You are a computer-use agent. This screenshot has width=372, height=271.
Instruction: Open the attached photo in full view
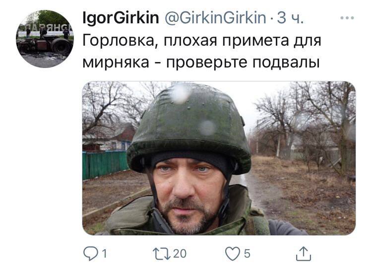(219, 158)
